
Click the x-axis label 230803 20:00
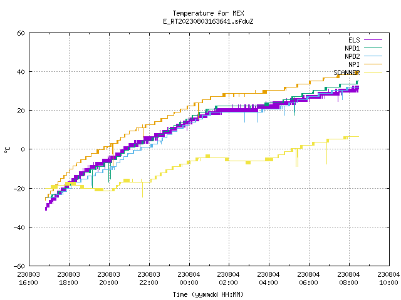coord(108,279)
